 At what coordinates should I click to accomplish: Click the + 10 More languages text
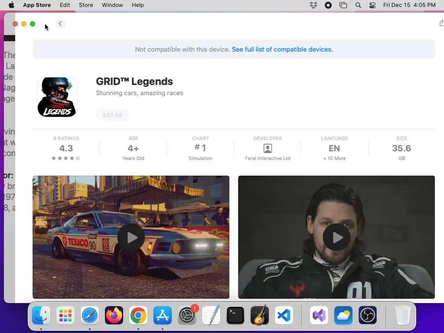point(334,158)
